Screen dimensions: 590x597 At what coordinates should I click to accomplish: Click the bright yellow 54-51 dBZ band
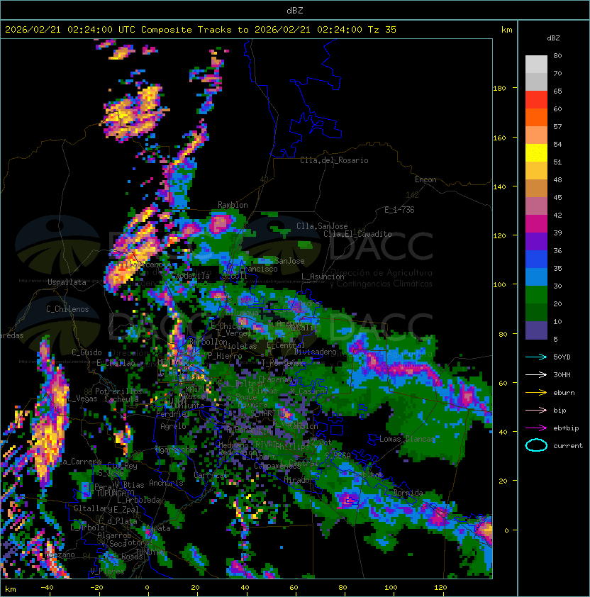tap(536, 152)
